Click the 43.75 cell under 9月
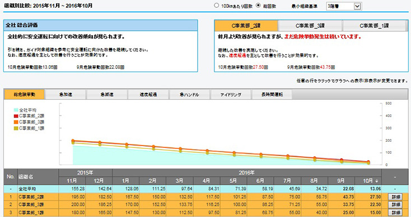This screenshot has width=411, height=217. [x=341, y=197]
